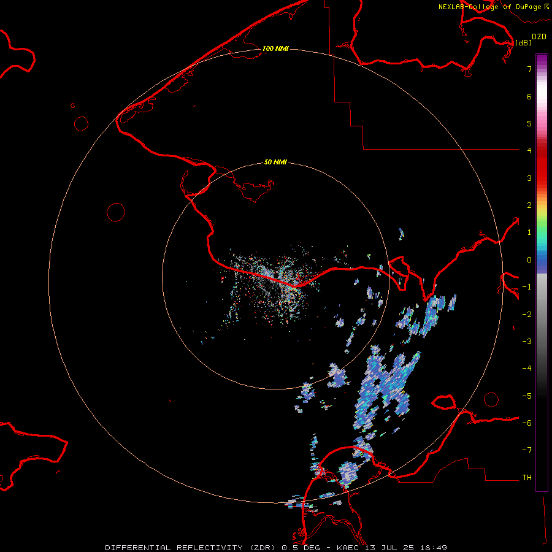
Task: Click the TH threshold label on color scale
Action: (527, 478)
